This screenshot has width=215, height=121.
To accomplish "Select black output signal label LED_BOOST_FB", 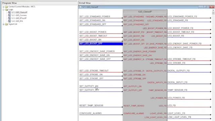I will (x=176, y=36).
